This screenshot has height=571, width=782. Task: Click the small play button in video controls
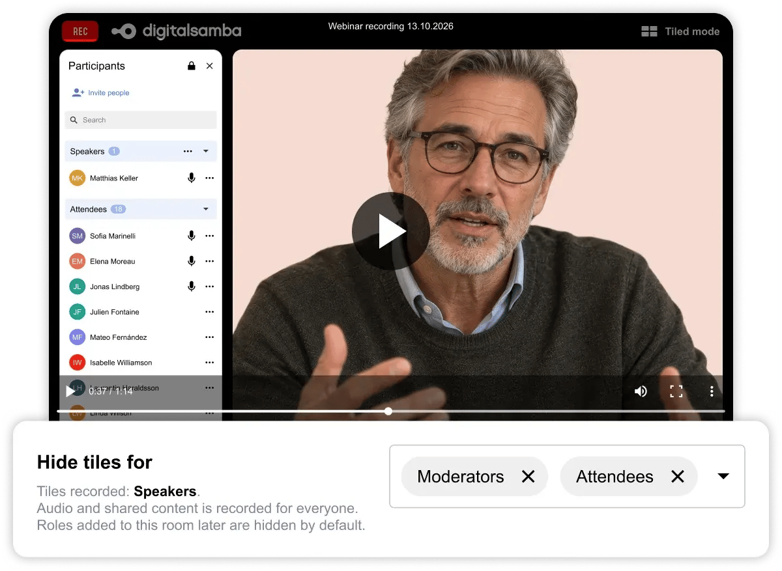point(70,391)
